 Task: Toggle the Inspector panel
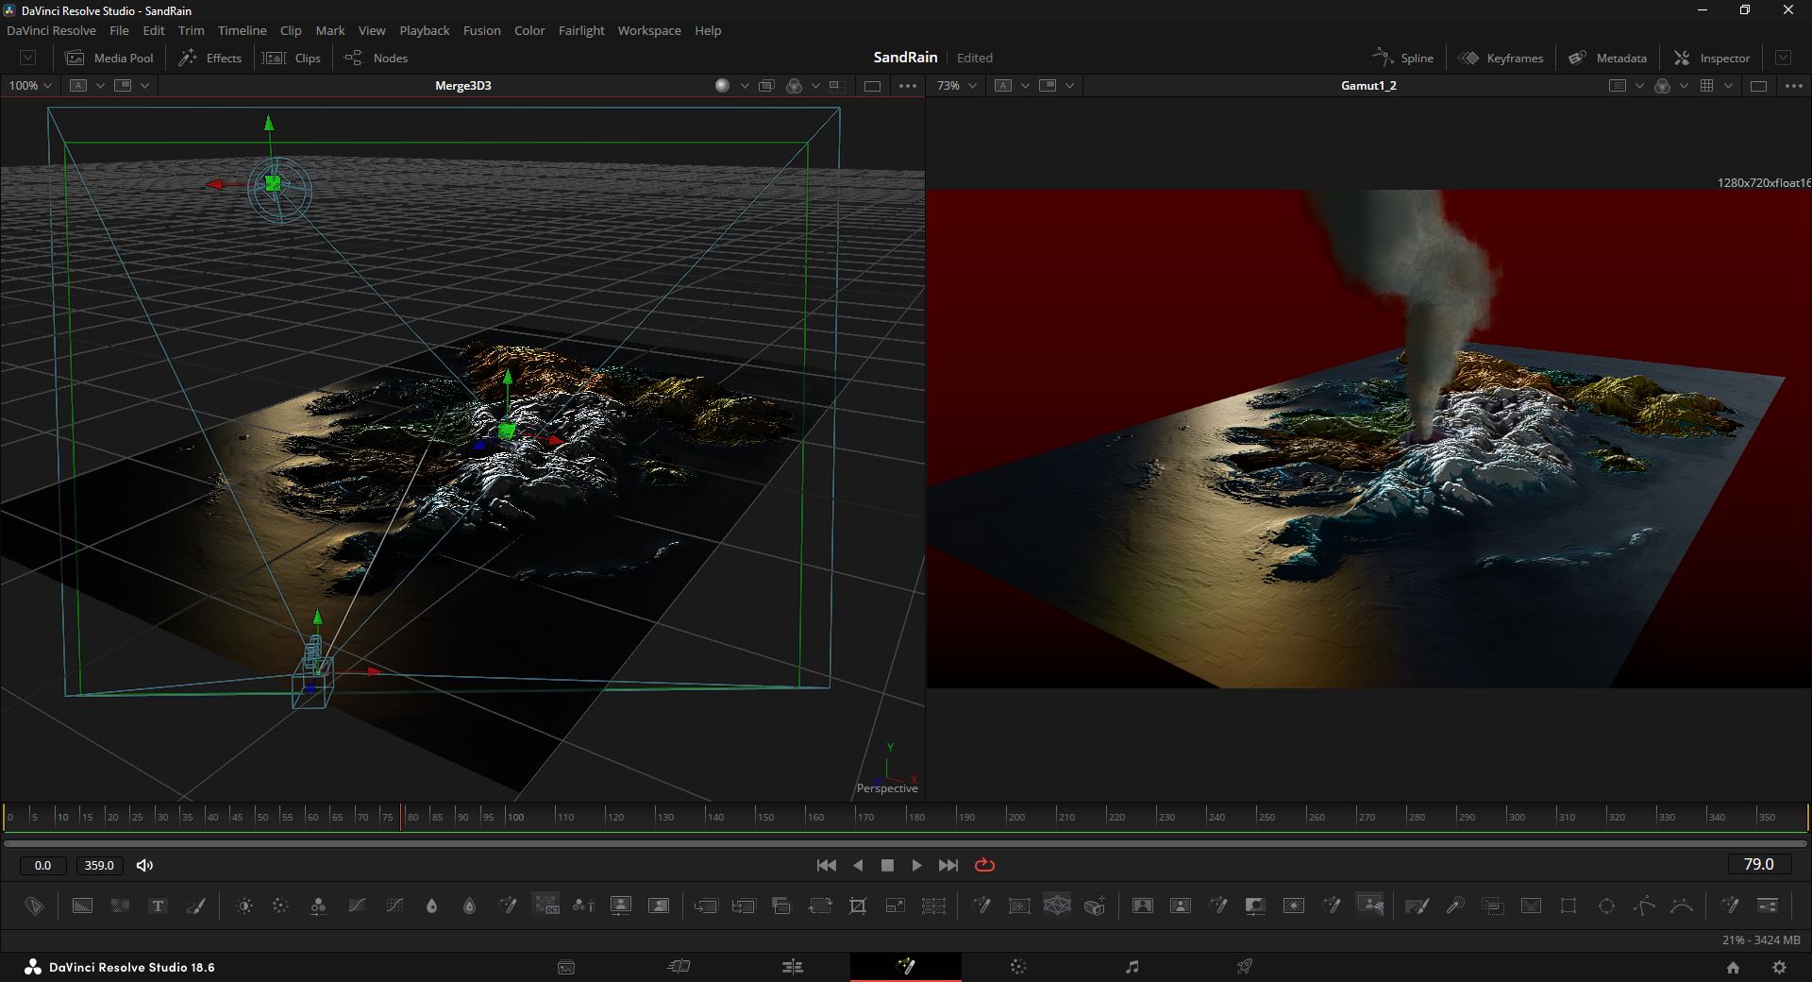pyautogui.click(x=1712, y=58)
